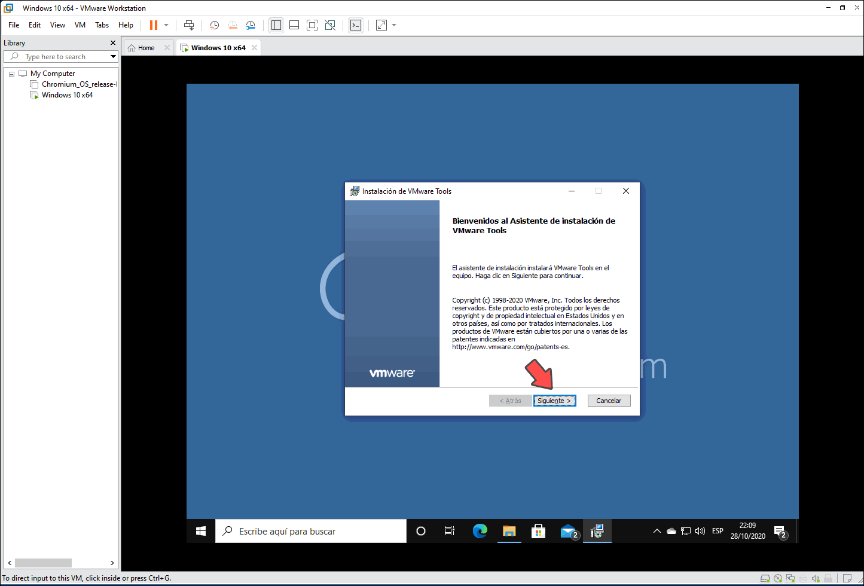
Task: Enter full screen mode icon
Action: tap(312, 25)
